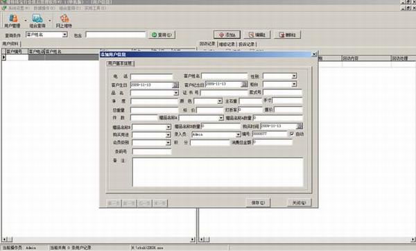Open the calendar picker for 客户生日
The image size is (416, 251).
click(x=175, y=85)
